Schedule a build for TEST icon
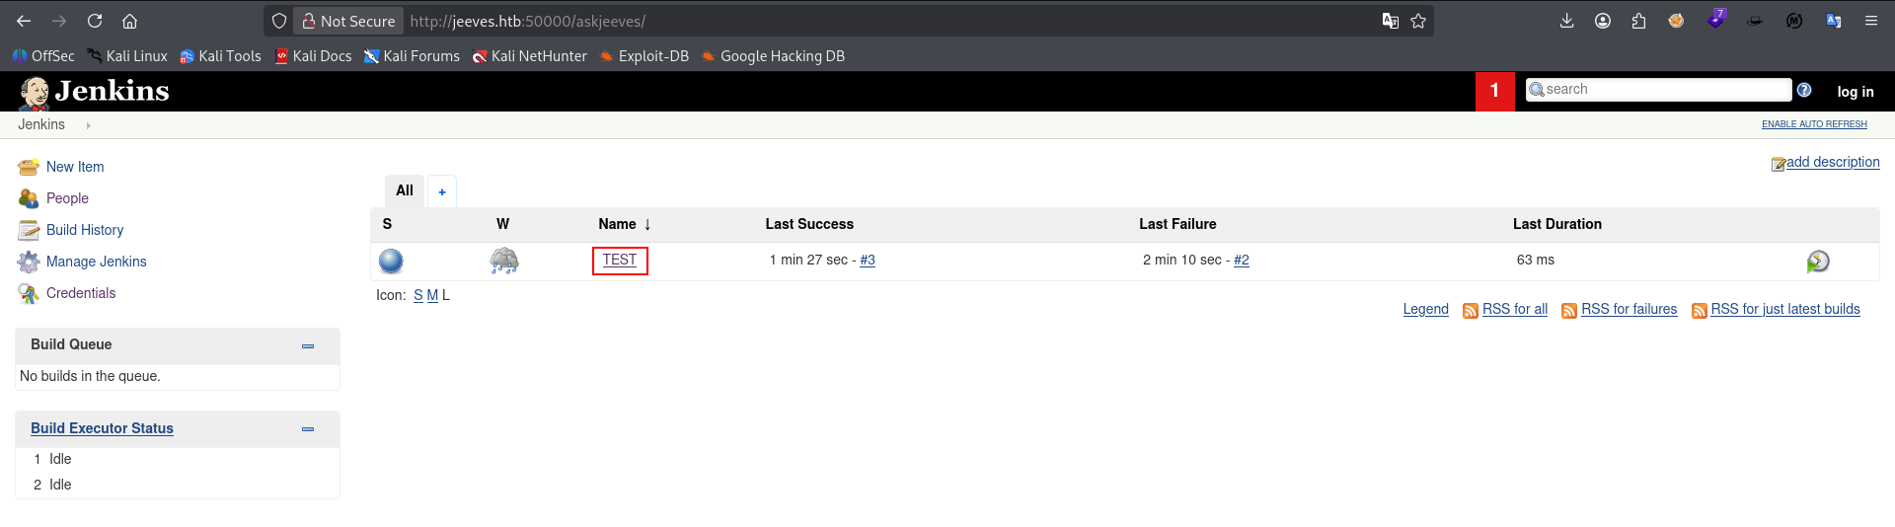The width and height of the screenshot is (1895, 527). 1818,261
